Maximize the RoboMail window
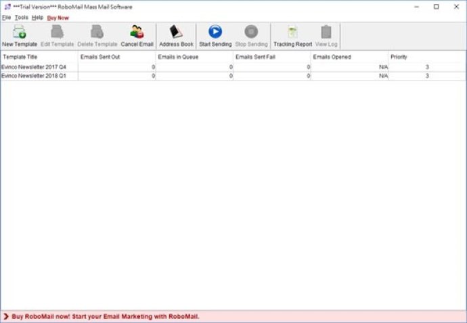467x323 pixels. (437, 7)
